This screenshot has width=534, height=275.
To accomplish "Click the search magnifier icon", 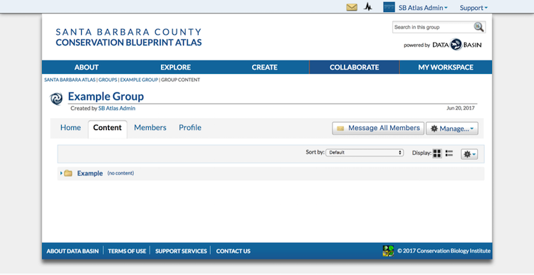I will 479,27.
